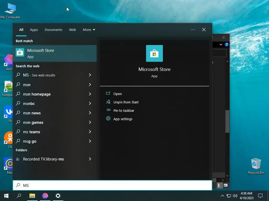The width and height of the screenshot is (269, 201).
Task: Open the Atom app icon on the taskbar
Action: [x=45, y=196]
